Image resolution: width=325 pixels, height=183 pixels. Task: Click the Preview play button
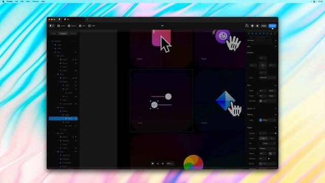[x=257, y=26]
